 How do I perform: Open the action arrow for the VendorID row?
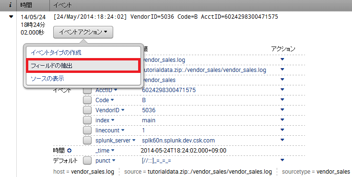click(x=282, y=110)
